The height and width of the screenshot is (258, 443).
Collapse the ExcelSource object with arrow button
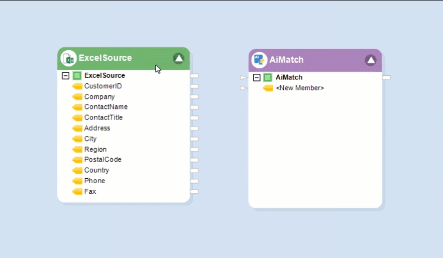(x=179, y=58)
